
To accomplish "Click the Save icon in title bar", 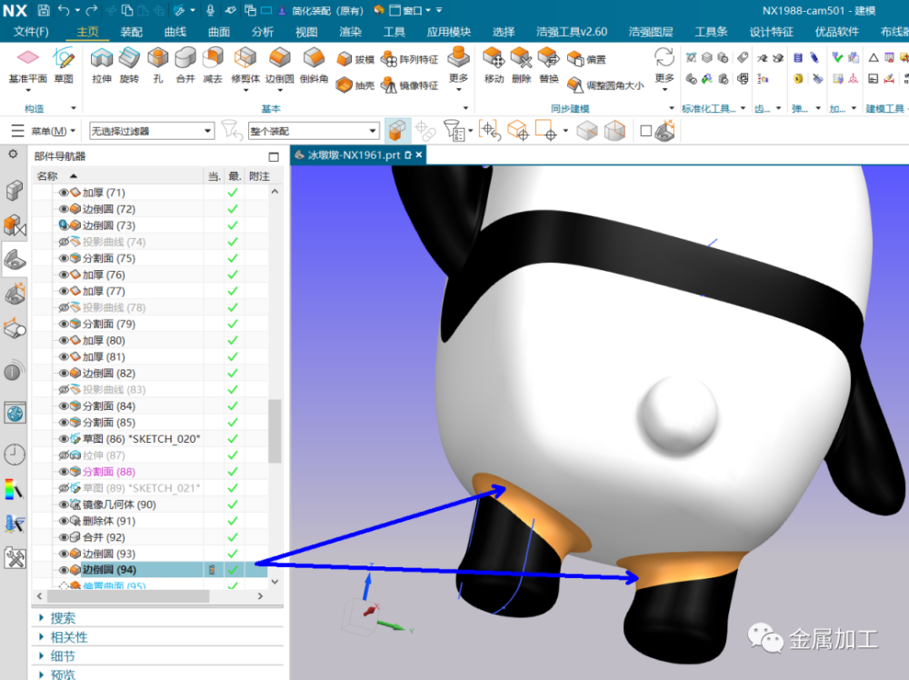I will tap(44, 10).
